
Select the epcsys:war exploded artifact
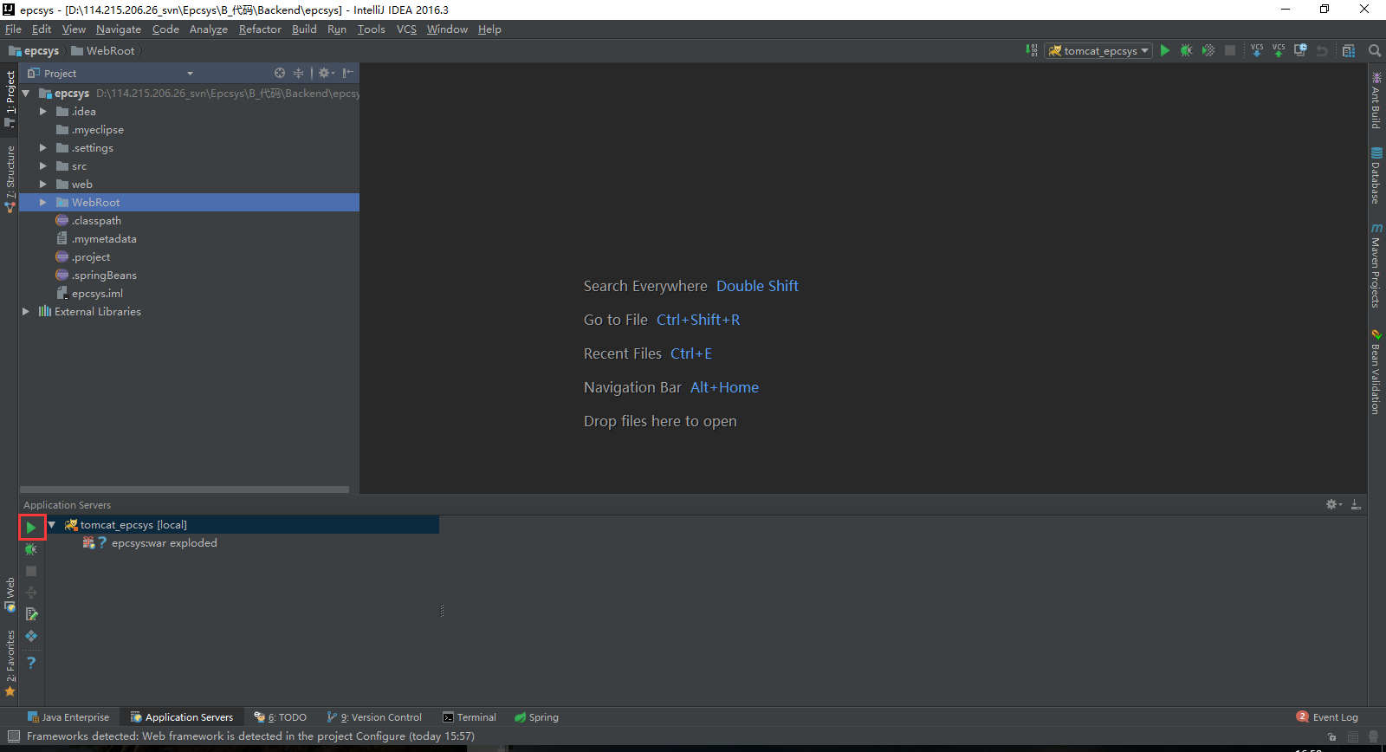coord(164,543)
